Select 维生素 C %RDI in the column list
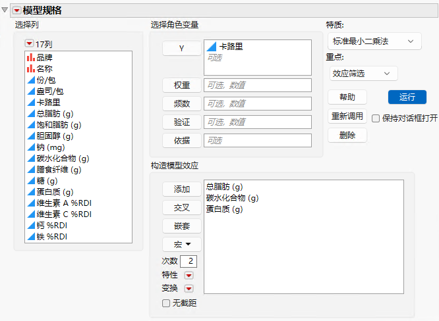 click(x=64, y=214)
